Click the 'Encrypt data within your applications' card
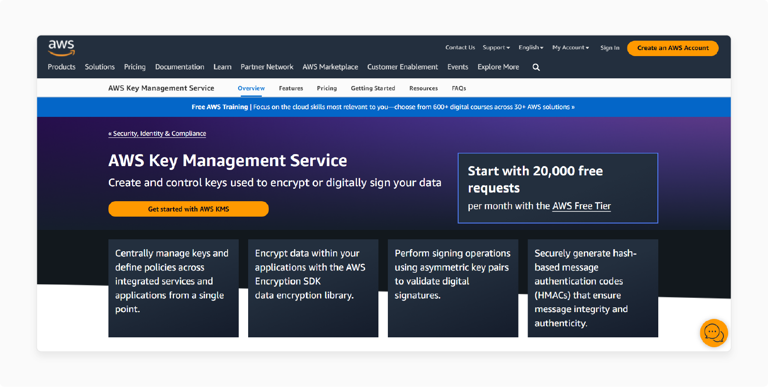 (x=313, y=288)
